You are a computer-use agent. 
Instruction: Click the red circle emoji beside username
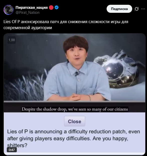click(x=51, y=8)
